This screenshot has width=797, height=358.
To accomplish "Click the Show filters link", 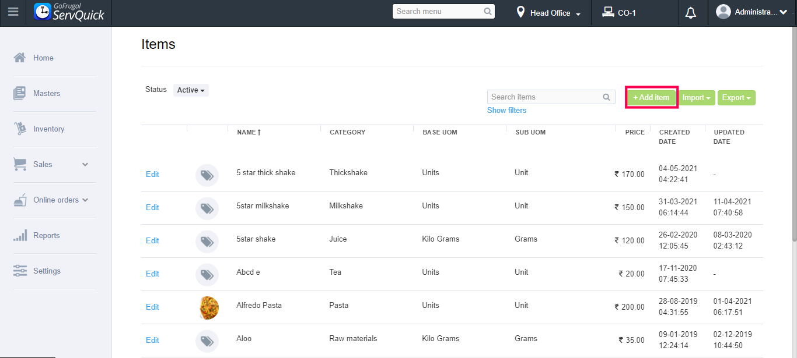I will pyautogui.click(x=506, y=111).
